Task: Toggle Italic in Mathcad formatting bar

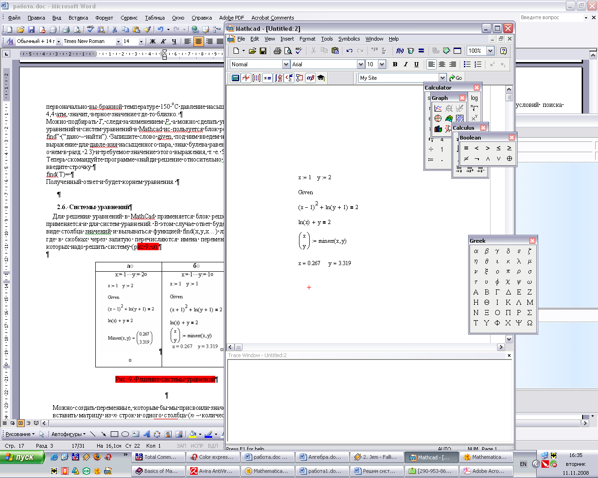Action: point(406,64)
